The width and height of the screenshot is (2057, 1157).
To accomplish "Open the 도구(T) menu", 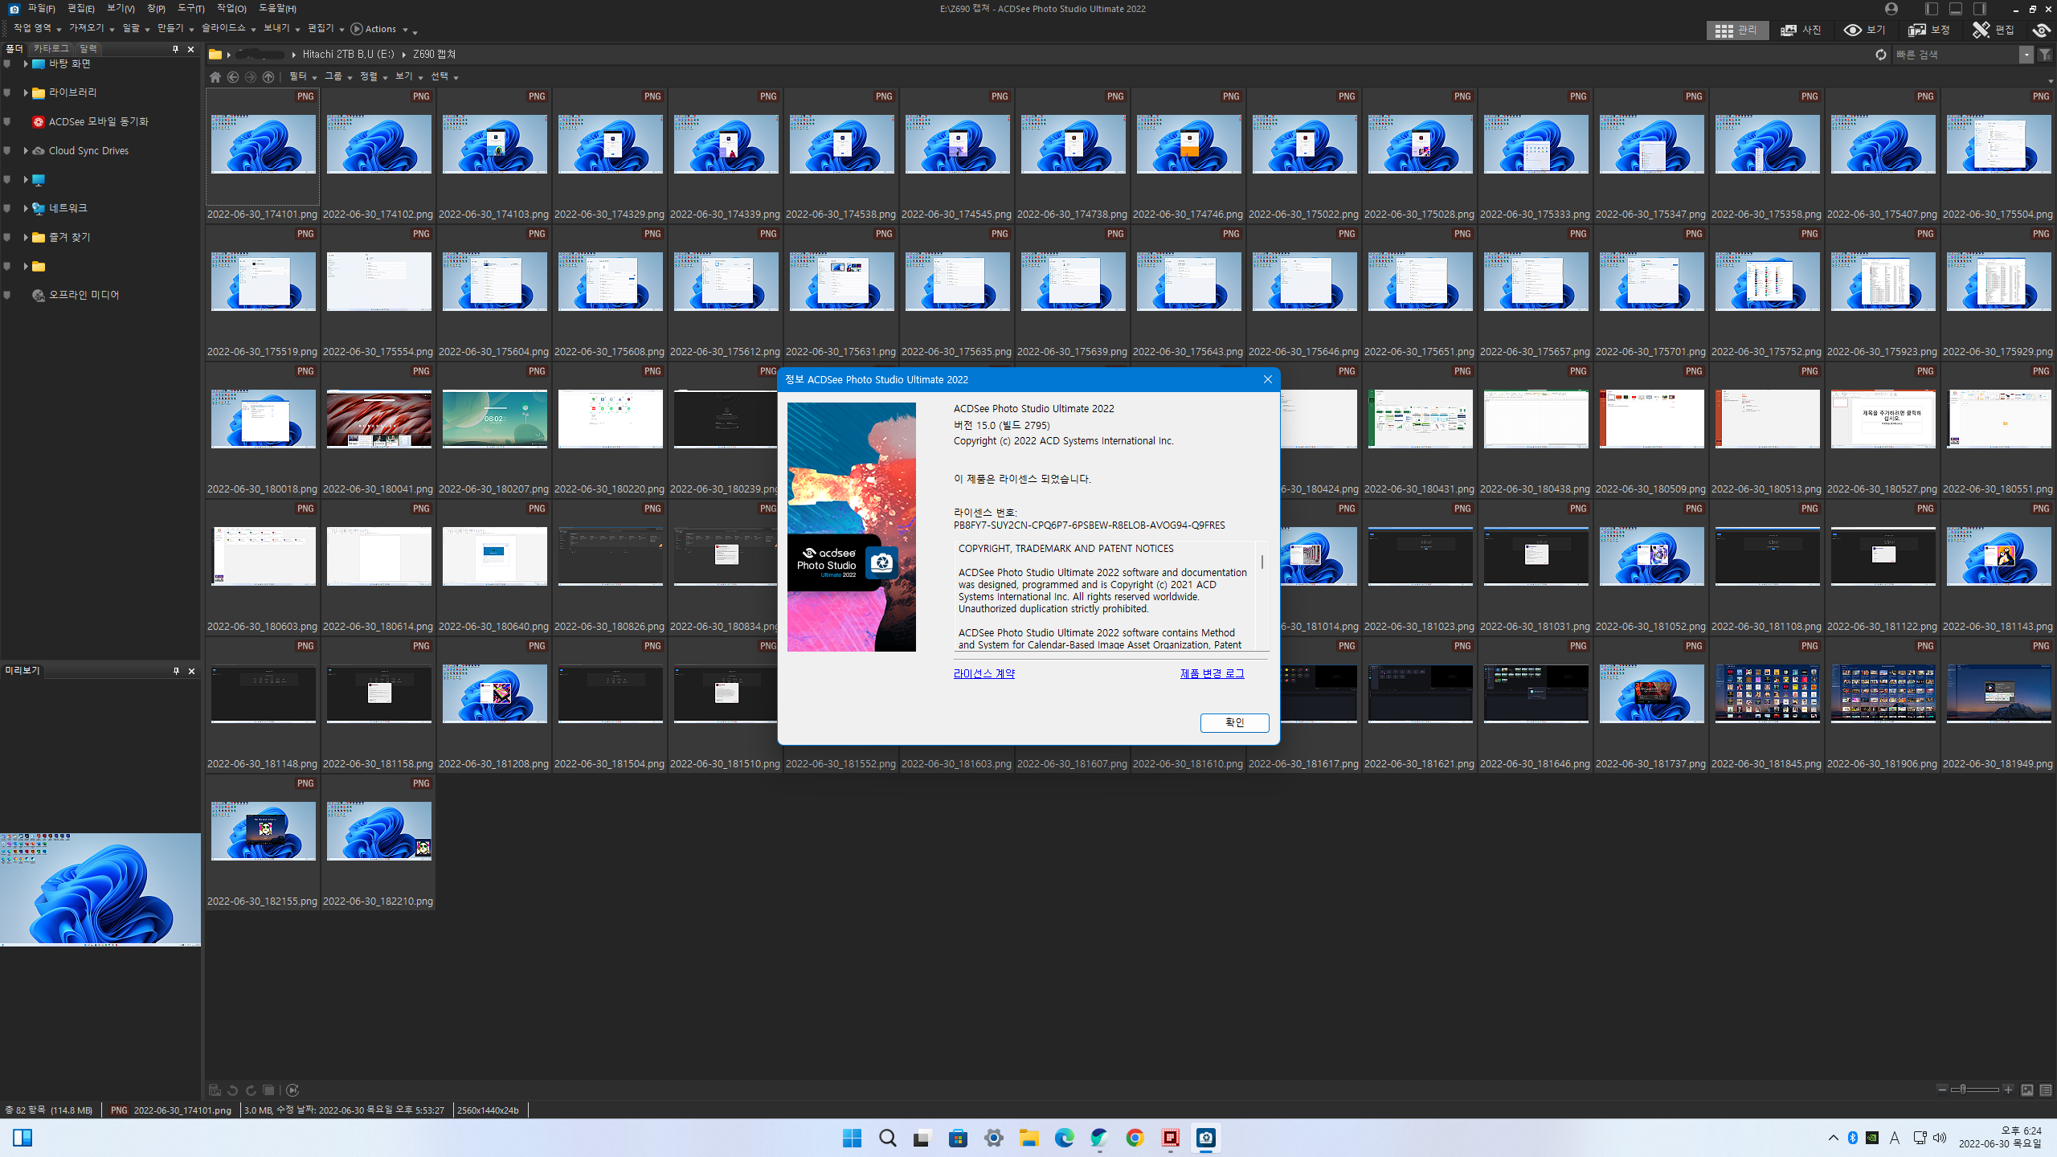I will pyautogui.click(x=191, y=9).
